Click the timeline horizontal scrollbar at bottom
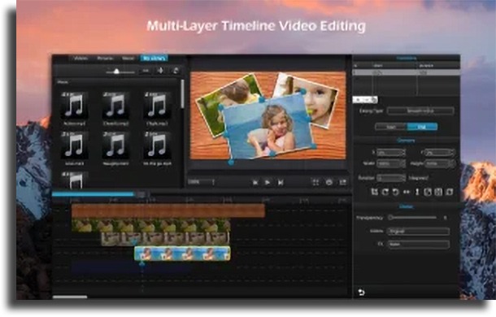 click(70, 297)
